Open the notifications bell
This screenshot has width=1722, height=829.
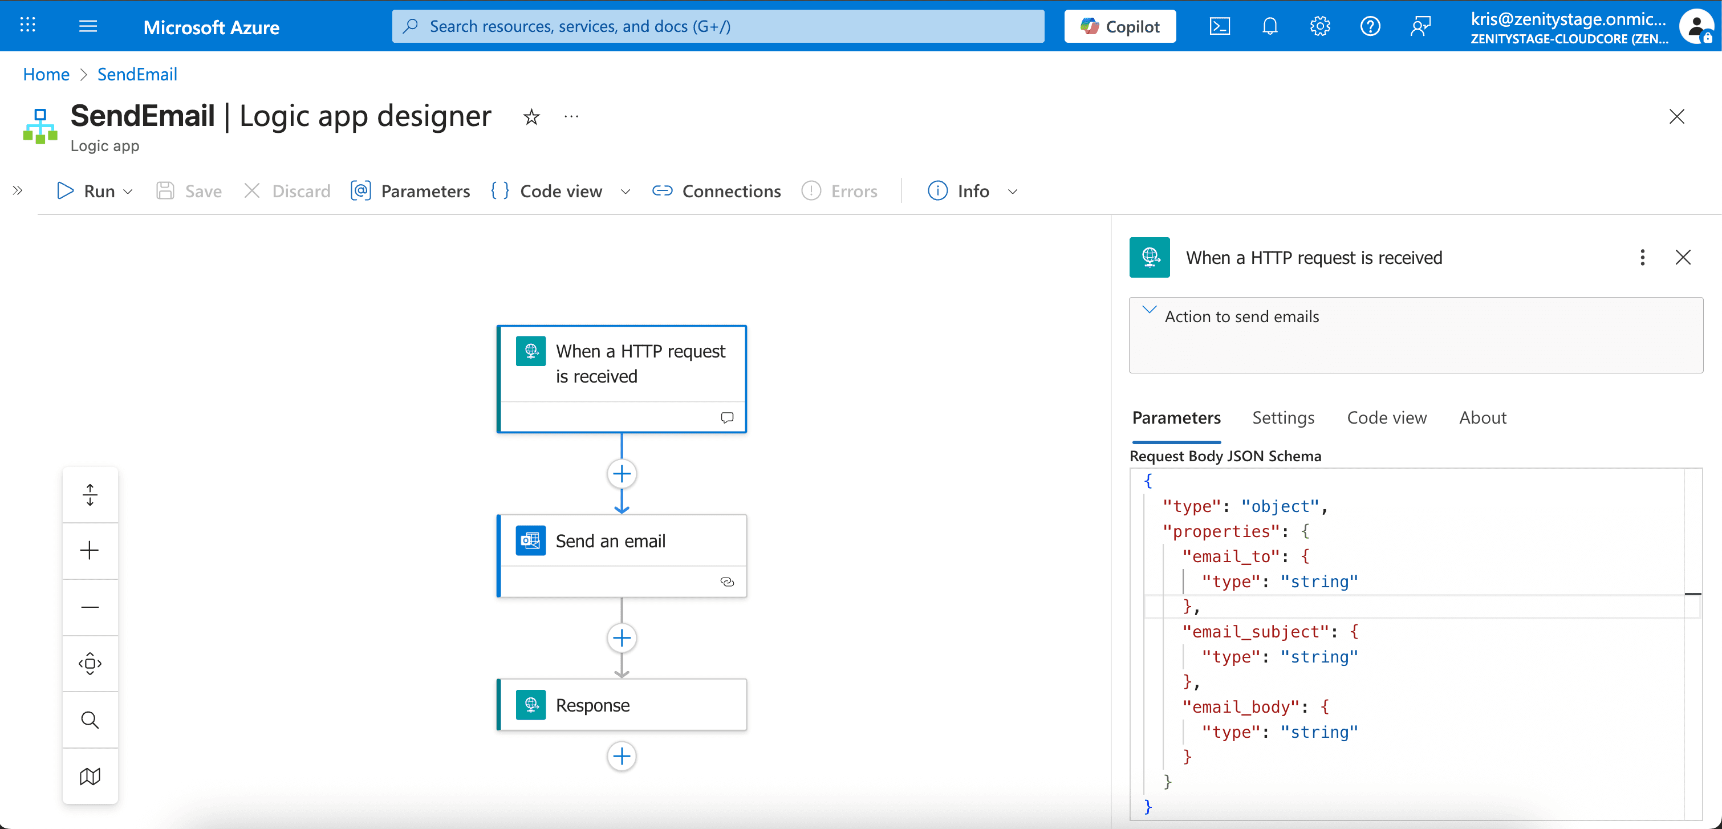[x=1269, y=26]
